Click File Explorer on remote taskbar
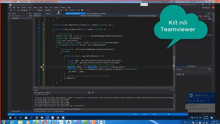The width and height of the screenshot is (220, 124). [42, 118]
